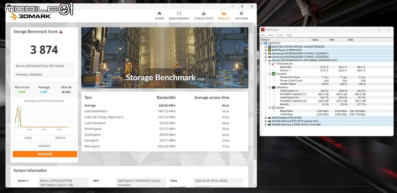This screenshot has width=397, height=193.
Task: Open the Help menu in HWMonitor
Action: click(289, 35)
